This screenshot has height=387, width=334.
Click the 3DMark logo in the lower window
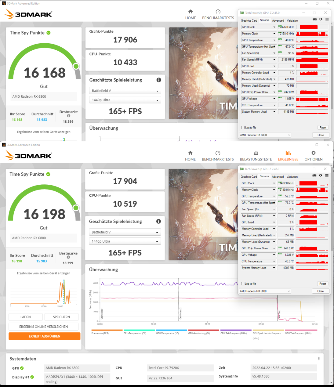click(28, 155)
